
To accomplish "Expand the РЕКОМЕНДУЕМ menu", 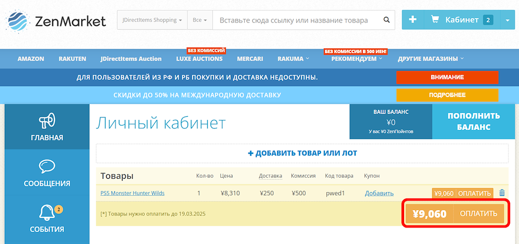I will point(357,59).
